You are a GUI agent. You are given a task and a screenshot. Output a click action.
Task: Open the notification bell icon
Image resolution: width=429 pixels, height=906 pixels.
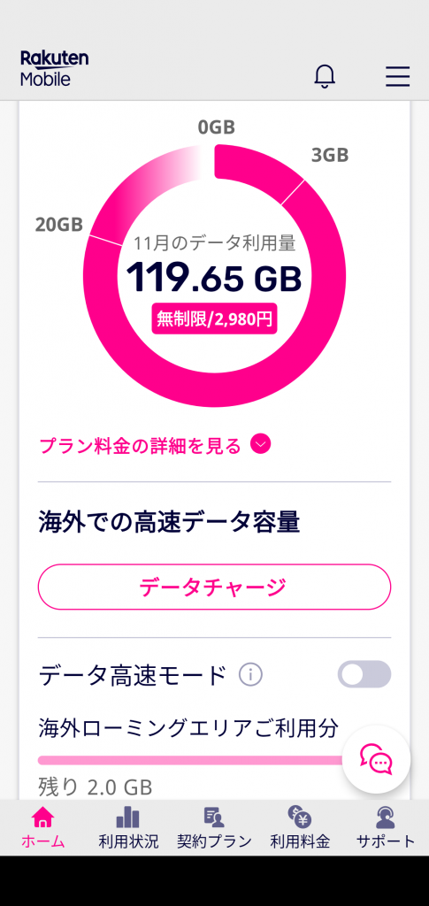coord(325,76)
